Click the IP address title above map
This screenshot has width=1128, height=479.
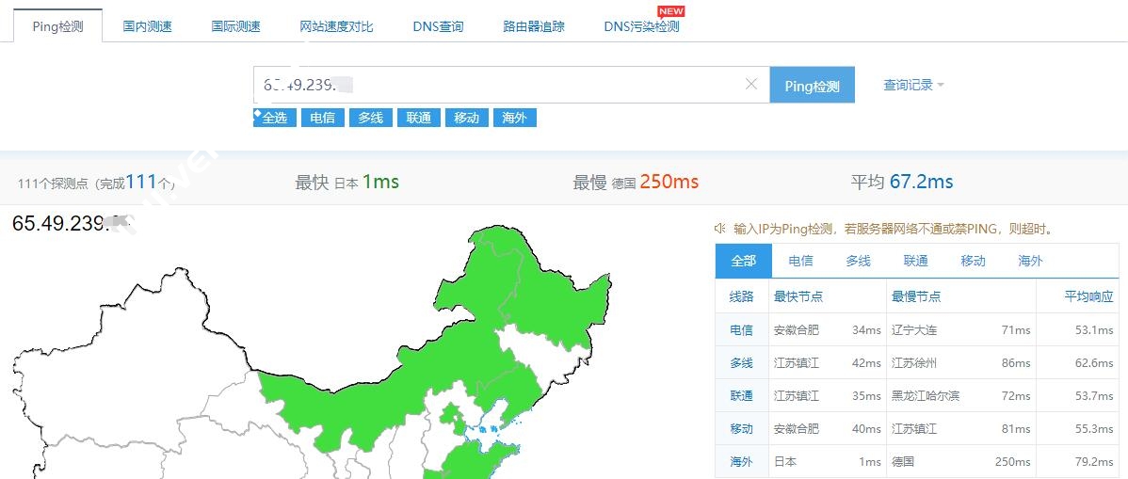(71, 223)
